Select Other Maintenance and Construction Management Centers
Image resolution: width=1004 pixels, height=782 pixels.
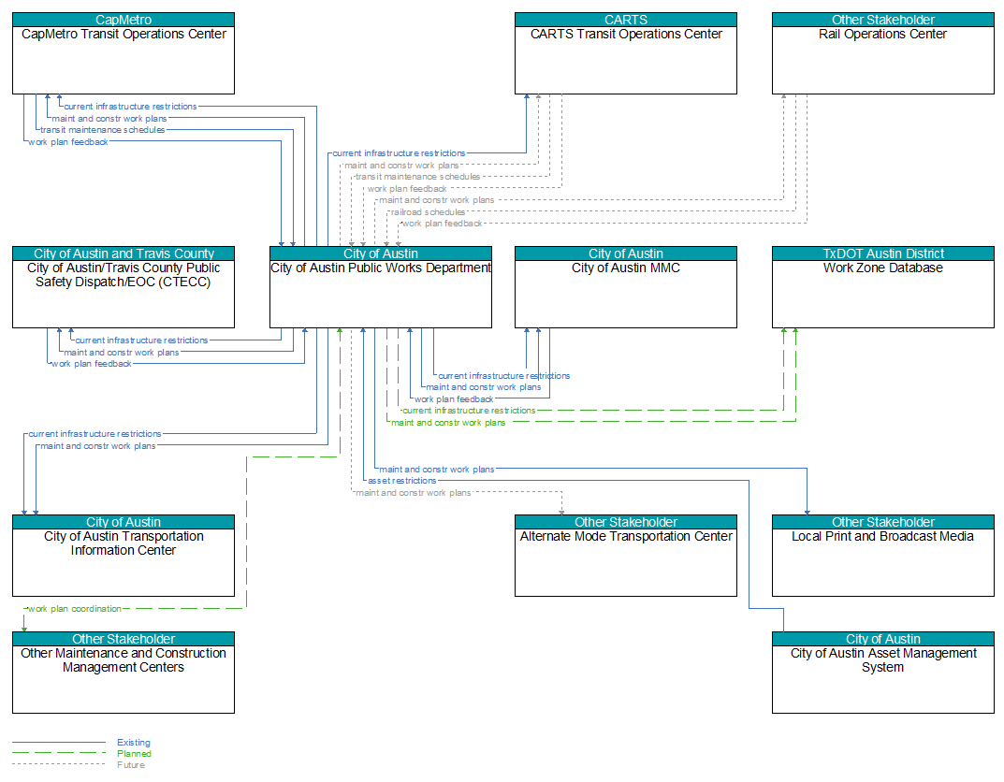tap(124, 673)
